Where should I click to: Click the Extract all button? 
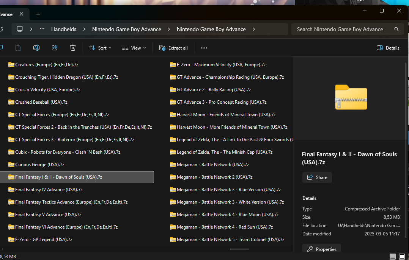click(173, 48)
